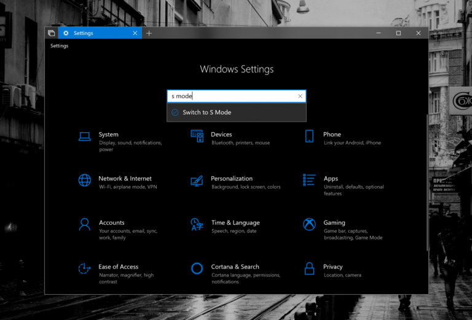Click the Ease of Access icon
This screenshot has height=320, width=472.
(84, 268)
